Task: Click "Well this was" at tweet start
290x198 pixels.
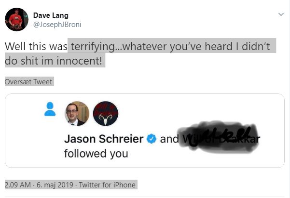Action: click(35, 46)
